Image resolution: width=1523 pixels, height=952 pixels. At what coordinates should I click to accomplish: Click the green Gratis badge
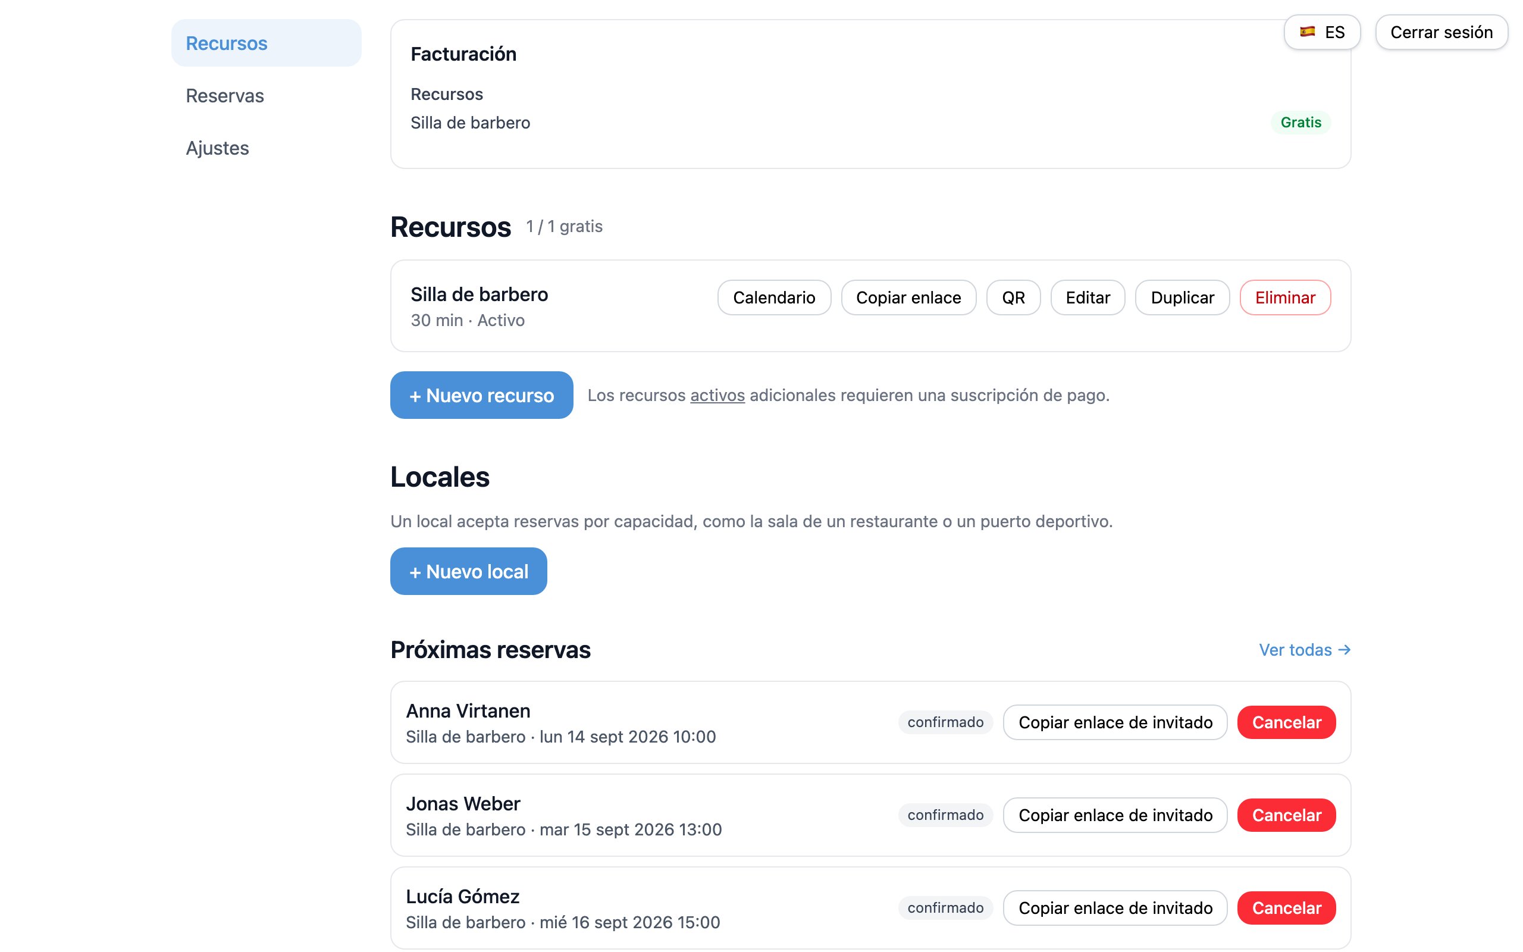[x=1301, y=122]
